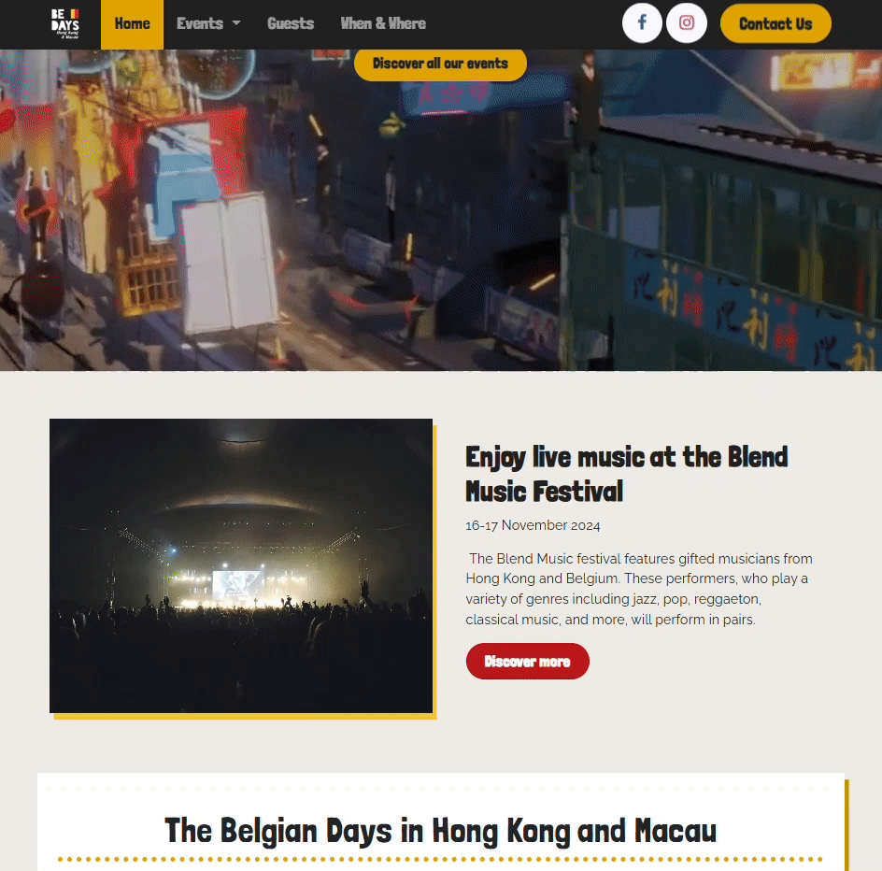Screen dimensions: 882x871
Task: Click Discover all our events button
Action: 440,64
